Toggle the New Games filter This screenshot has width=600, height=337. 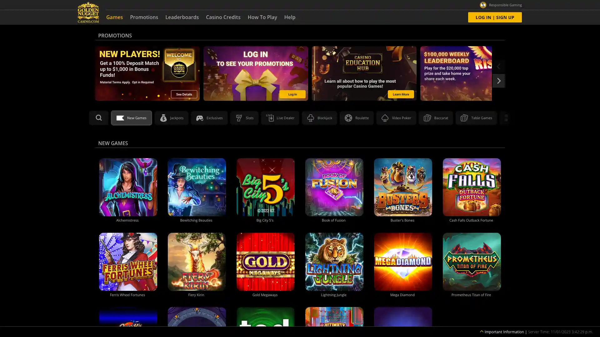tap(131, 118)
